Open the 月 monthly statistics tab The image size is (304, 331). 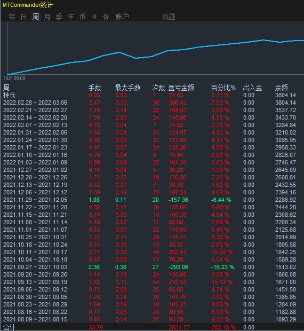coord(47,17)
